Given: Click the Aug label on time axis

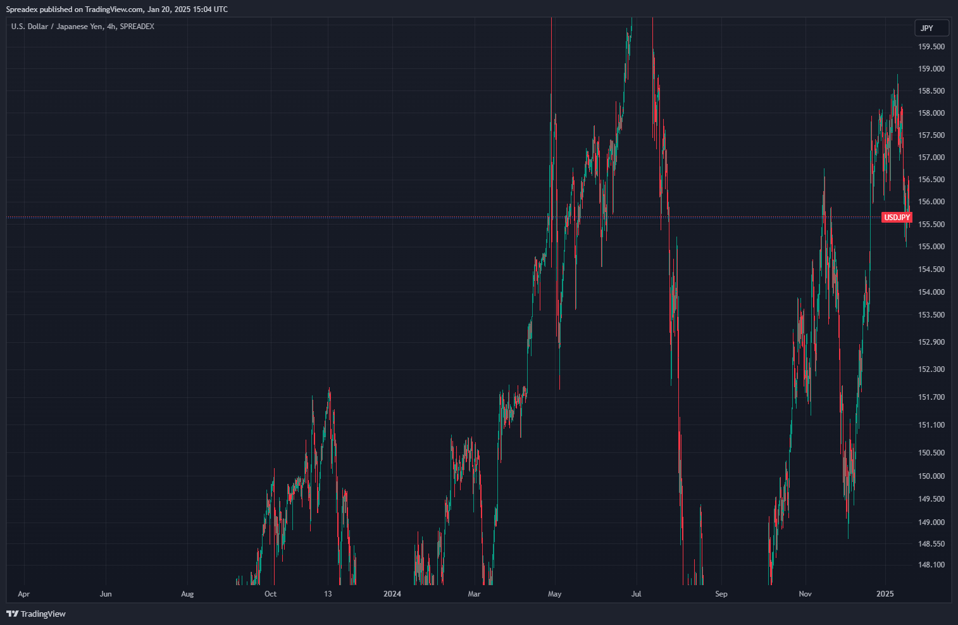Looking at the screenshot, I should point(187,594).
